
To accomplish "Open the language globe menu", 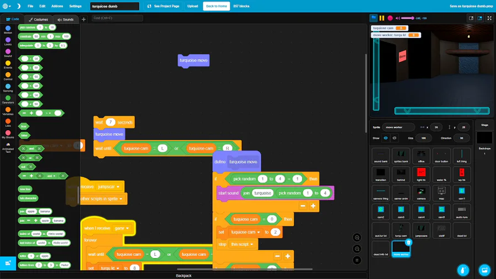I will [x=6, y=6].
